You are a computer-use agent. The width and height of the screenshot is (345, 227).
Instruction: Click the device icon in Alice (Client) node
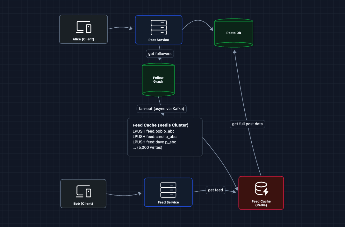pos(83,27)
